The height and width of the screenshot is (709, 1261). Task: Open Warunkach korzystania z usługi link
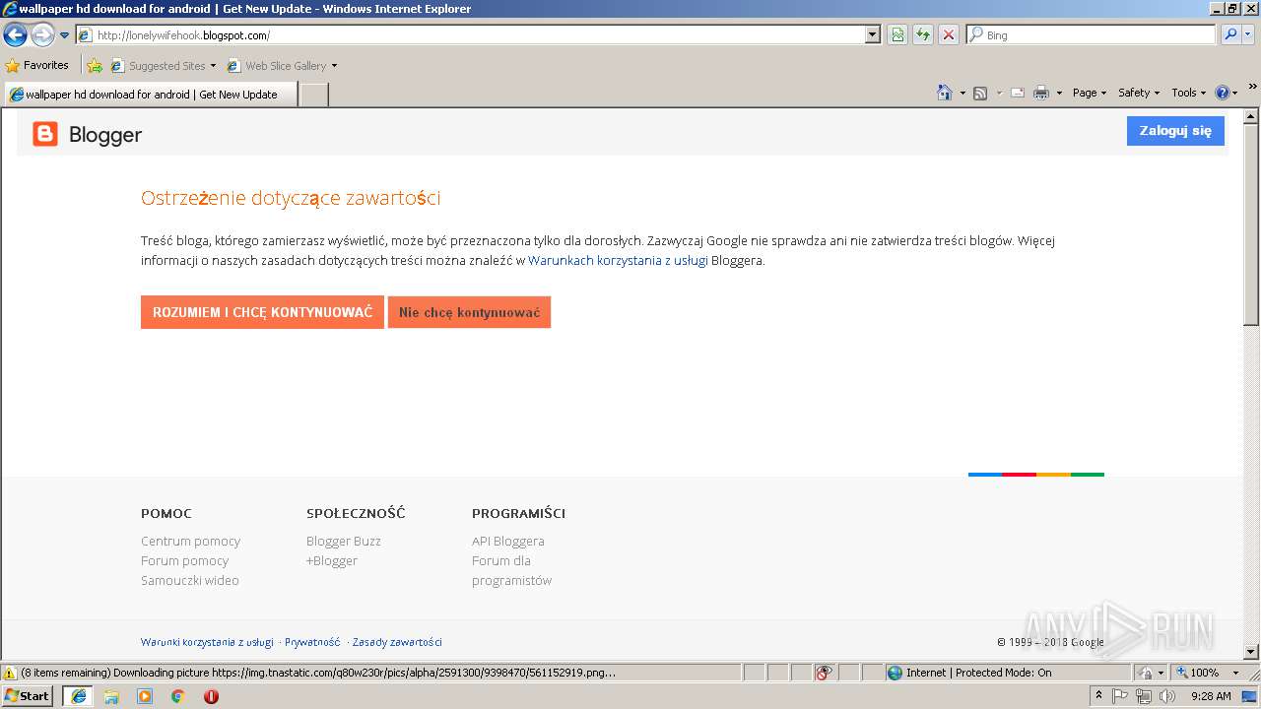click(618, 261)
